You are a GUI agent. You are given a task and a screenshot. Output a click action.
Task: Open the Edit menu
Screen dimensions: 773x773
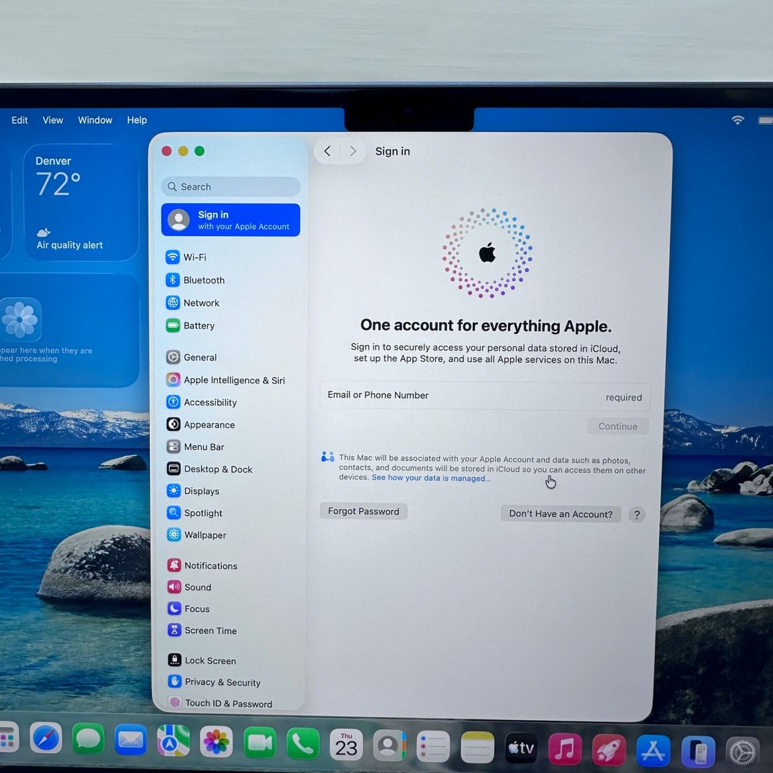[x=19, y=120]
